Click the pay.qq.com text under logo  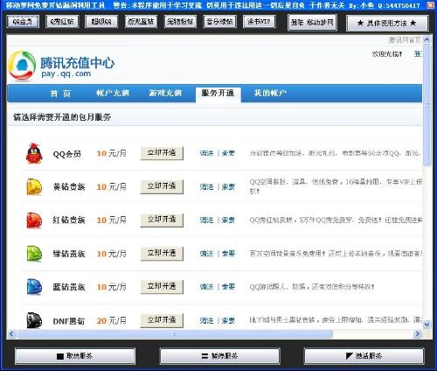click(x=66, y=73)
